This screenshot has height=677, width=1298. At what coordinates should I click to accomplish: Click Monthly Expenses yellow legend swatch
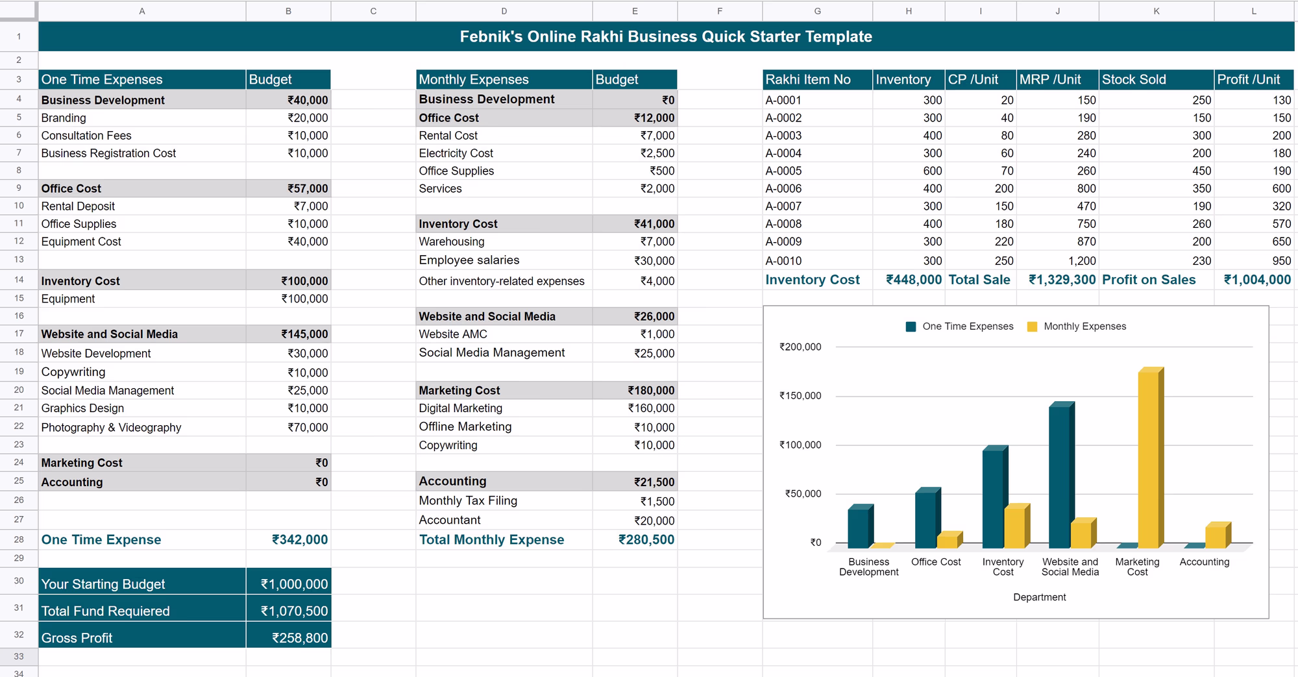click(1032, 326)
